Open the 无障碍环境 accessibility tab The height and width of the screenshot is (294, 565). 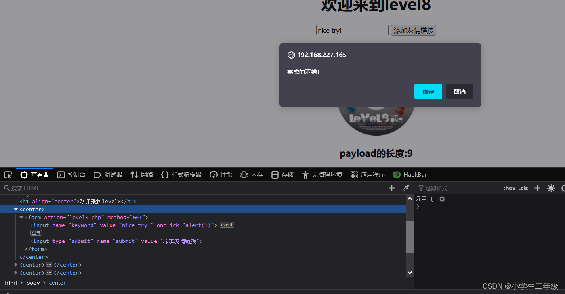pyautogui.click(x=322, y=175)
